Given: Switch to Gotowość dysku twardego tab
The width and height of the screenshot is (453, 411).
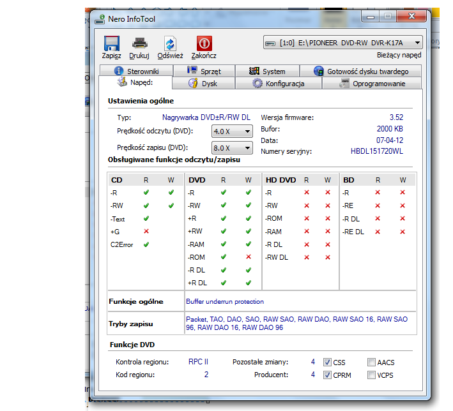Looking at the screenshot, I should [x=361, y=71].
